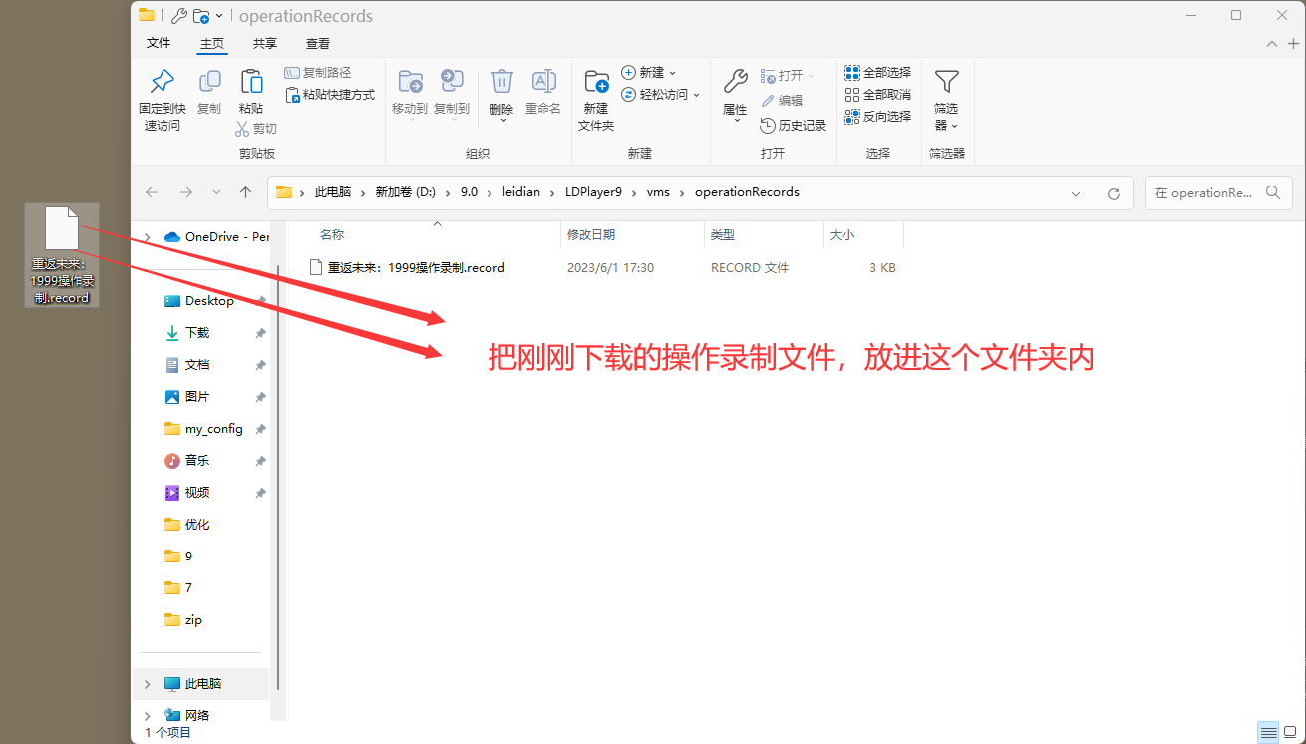The image size is (1306, 744).
Task: Click Invert Selection option
Action: 877,117
